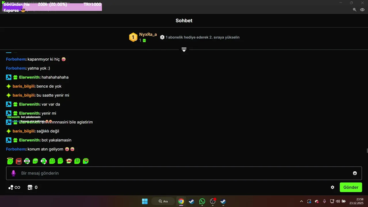
Task: Click baris_bilgili on bu saatte yenir mi
Action: point(24,95)
